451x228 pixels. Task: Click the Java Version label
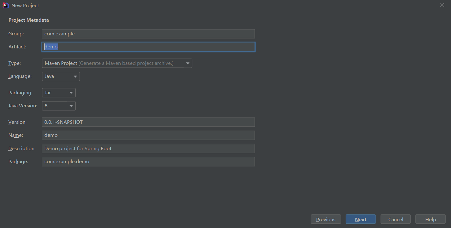pyautogui.click(x=23, y=106)
